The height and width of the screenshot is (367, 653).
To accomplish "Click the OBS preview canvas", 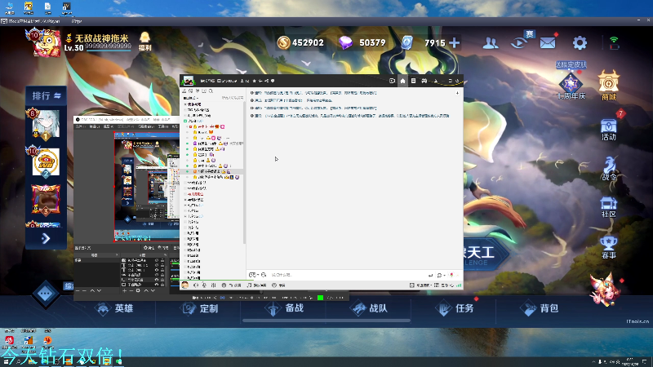I will (147, 187).
